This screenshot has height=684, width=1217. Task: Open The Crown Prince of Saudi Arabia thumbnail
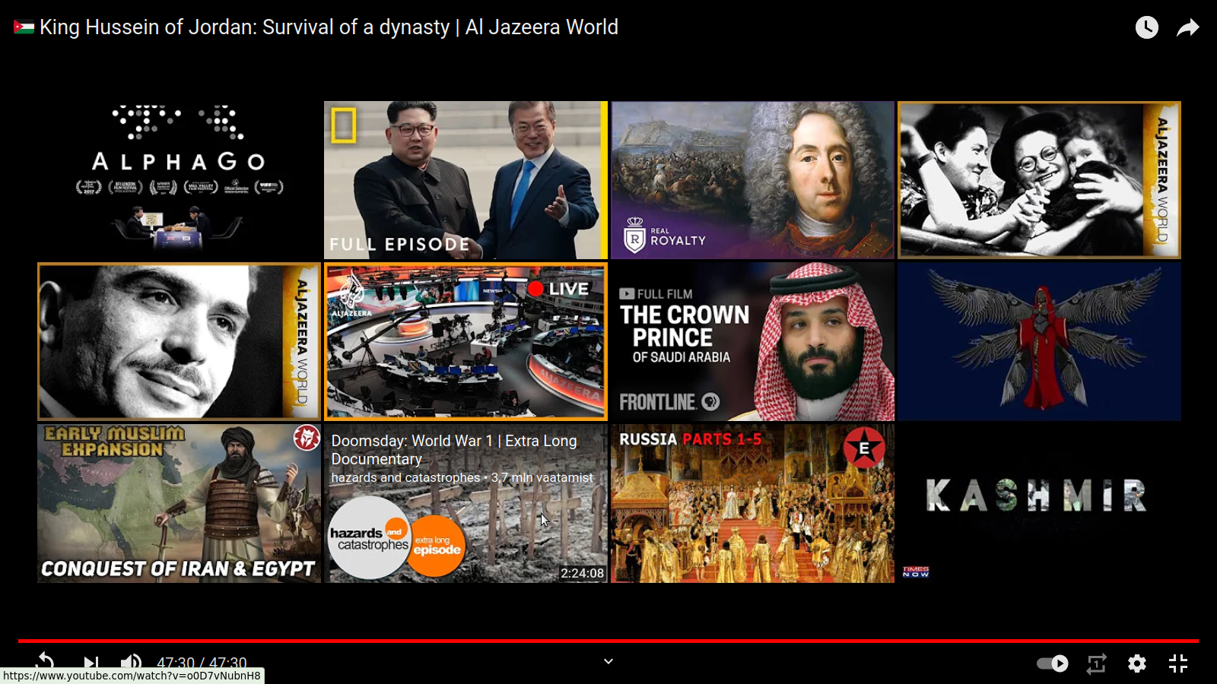click(x=752, y=342)
